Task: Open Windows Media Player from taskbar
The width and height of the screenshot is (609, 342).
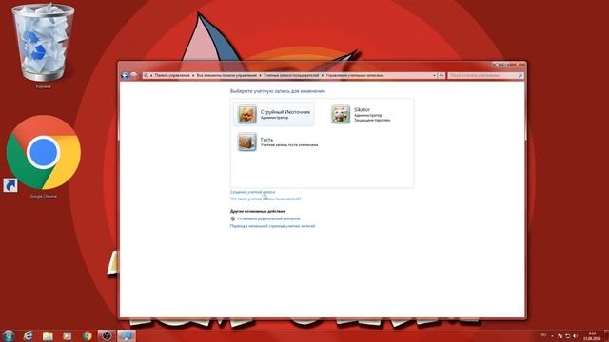Action: coord(68,335)
